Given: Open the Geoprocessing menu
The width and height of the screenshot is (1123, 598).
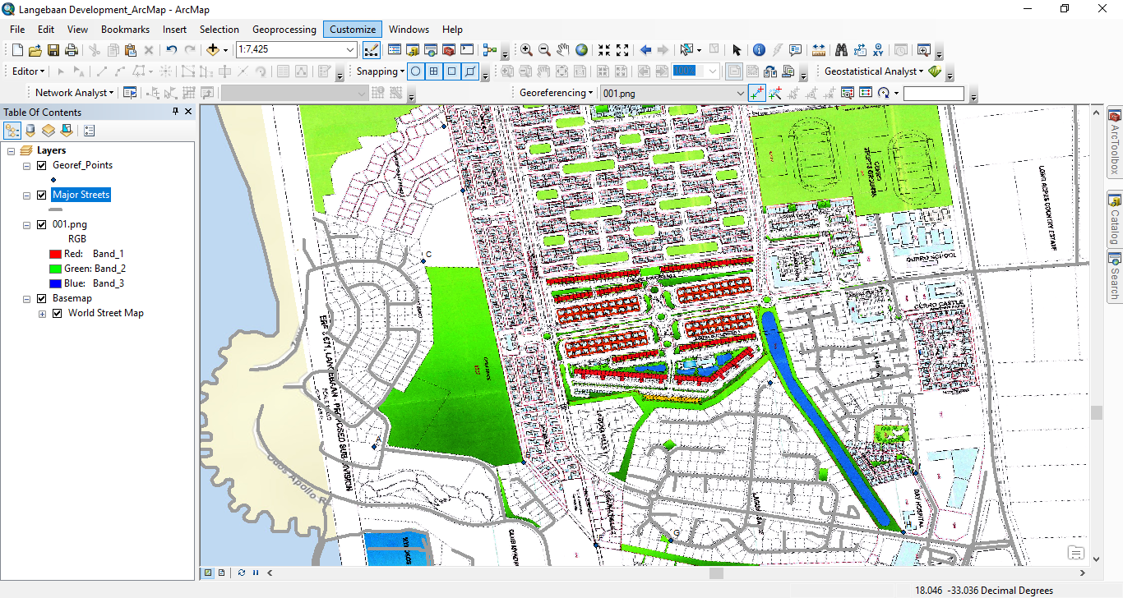Looking at the screenshot, I should tap(284, 29).
